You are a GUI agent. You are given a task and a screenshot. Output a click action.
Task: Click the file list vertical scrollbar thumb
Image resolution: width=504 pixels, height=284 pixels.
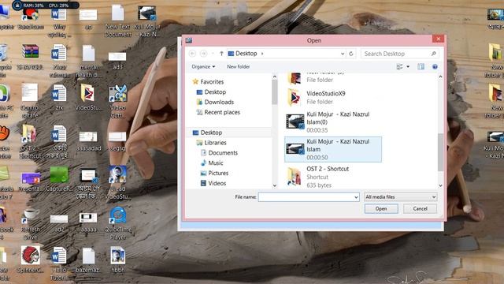[x=440, y=152]
